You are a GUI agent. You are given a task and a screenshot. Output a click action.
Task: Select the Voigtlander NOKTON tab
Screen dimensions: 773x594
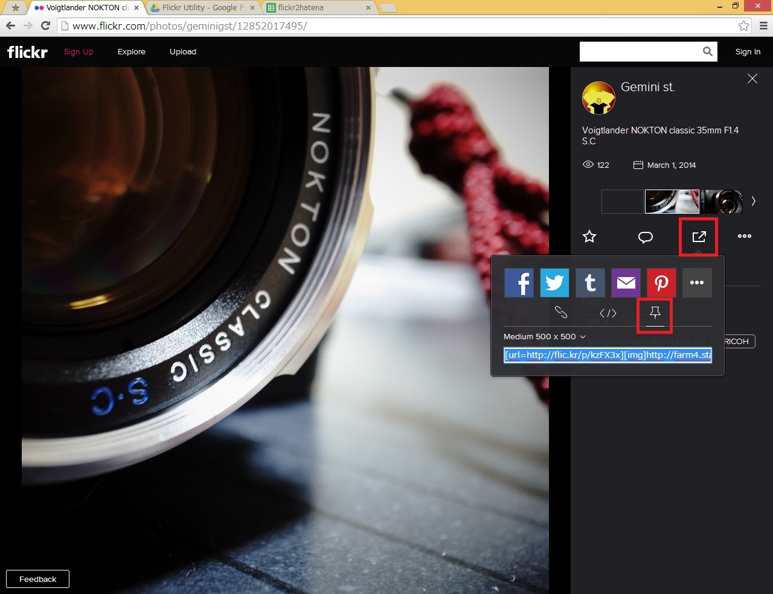[x=87, y=8]
